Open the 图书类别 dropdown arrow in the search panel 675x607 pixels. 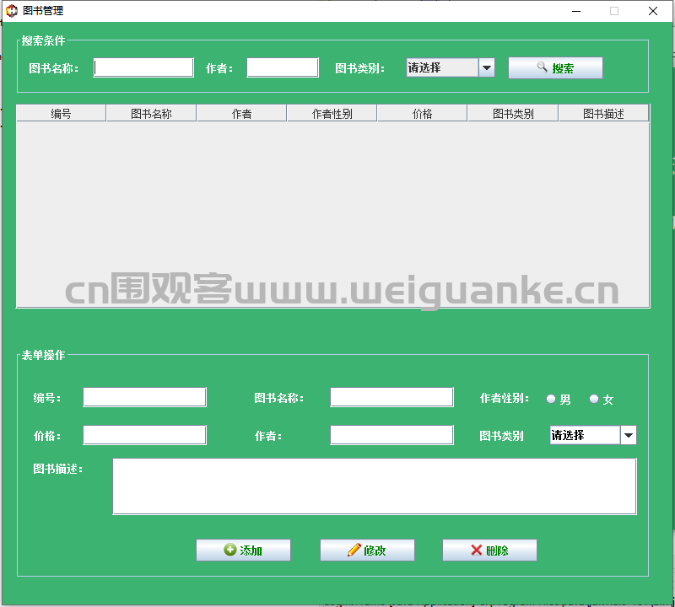pyautogui.click(x=487, y=67)
